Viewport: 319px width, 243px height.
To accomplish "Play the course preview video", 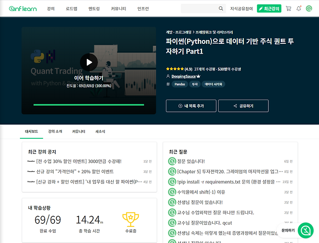I will click(x=89, y=62).
